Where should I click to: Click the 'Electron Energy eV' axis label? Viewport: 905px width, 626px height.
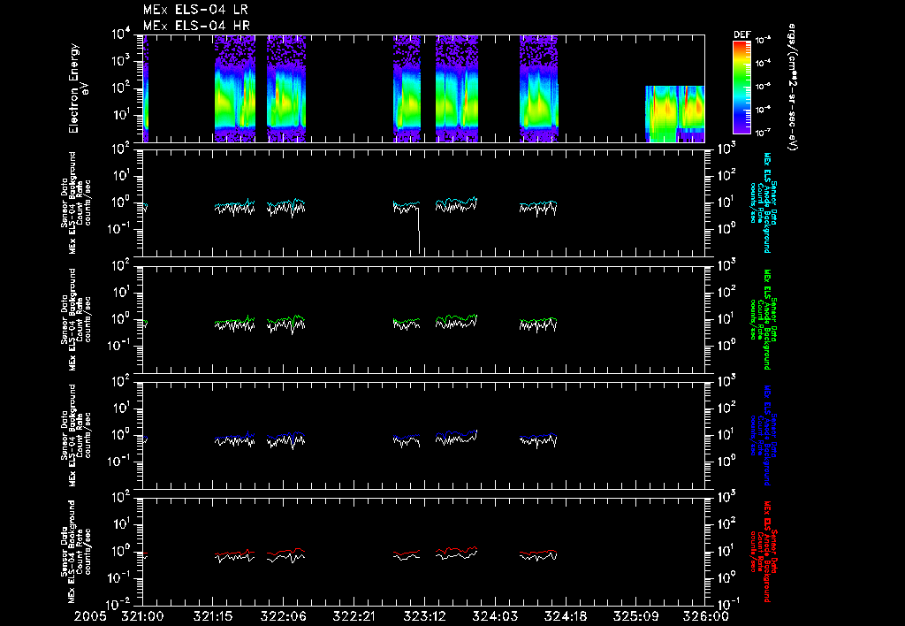click(x=78, y=88)
